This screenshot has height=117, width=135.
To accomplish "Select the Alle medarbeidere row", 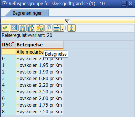I will pos(32,52).
